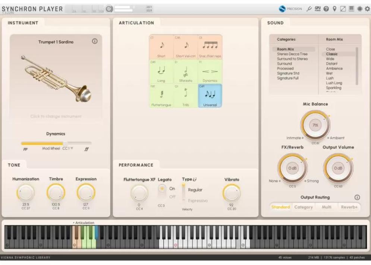
Task: Open the help question mark icon
Action: pos(326,9)
